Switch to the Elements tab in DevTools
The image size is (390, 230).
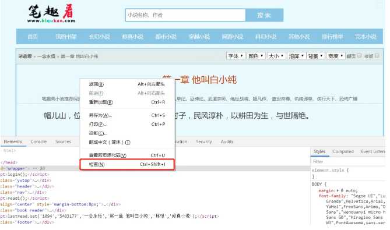pyautogui.click(x=13, y=141)
